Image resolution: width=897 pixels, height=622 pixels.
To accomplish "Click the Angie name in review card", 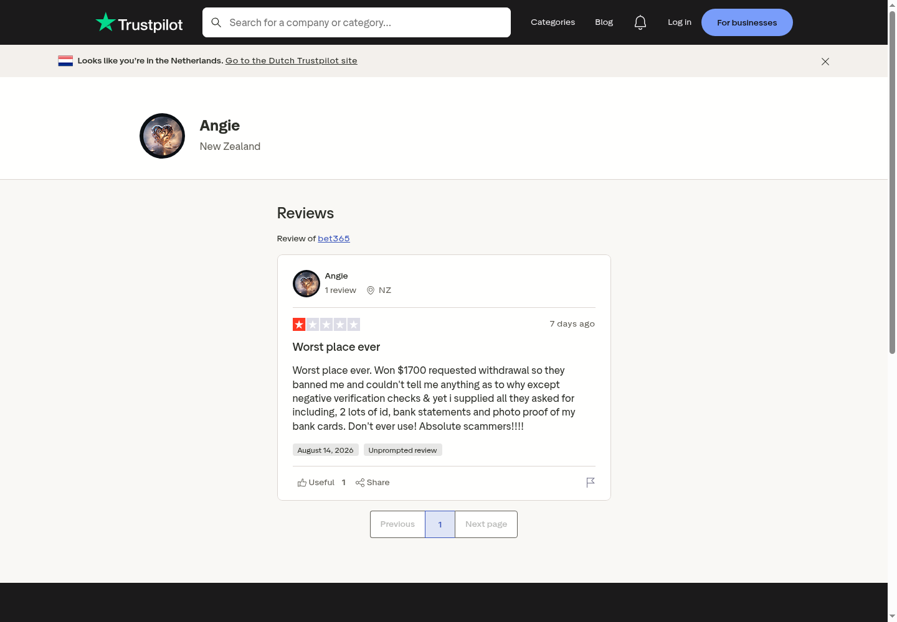I will click(336, 276).
